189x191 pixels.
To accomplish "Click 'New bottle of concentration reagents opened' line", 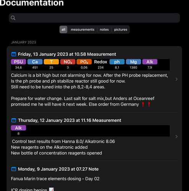I will click(56, 153).
